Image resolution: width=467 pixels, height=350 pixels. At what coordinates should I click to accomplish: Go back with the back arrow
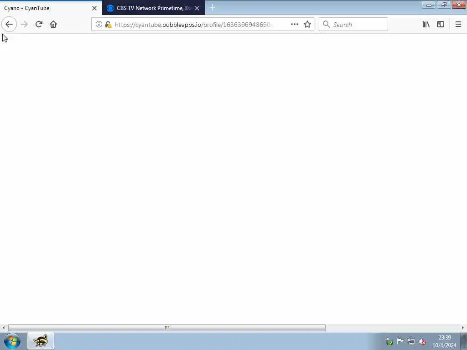pyautogui.click(x=9, y=25)
